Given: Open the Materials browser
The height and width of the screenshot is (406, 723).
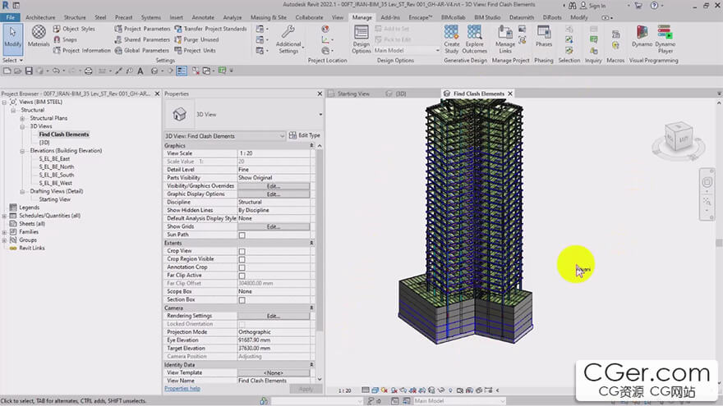Looking at the screenshot, I should tap(39, 37).
